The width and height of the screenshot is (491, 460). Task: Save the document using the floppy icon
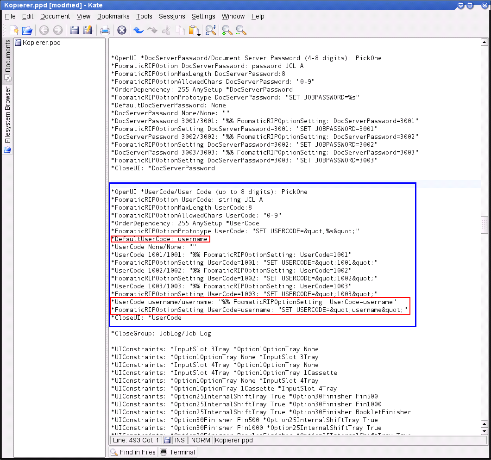pyautogui.click(x=74, y=31)
